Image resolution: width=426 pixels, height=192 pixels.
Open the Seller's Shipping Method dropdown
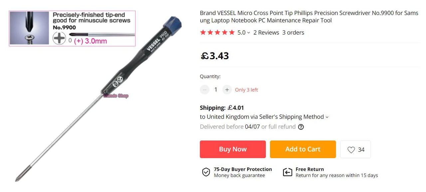[x=264, y=117]
